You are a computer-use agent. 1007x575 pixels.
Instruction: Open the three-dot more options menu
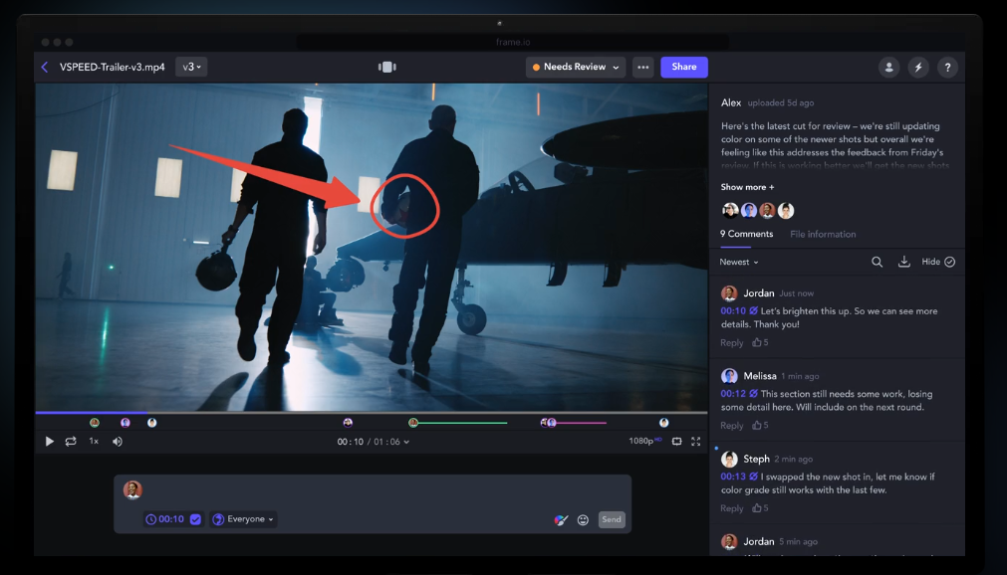point(642,67)
